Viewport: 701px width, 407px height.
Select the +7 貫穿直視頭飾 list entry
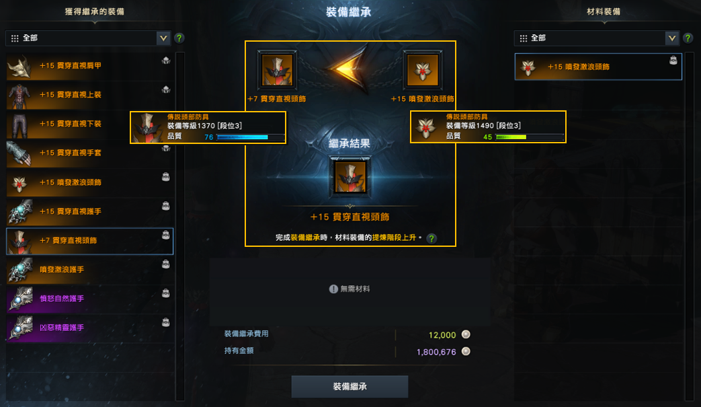coord(89,241)
